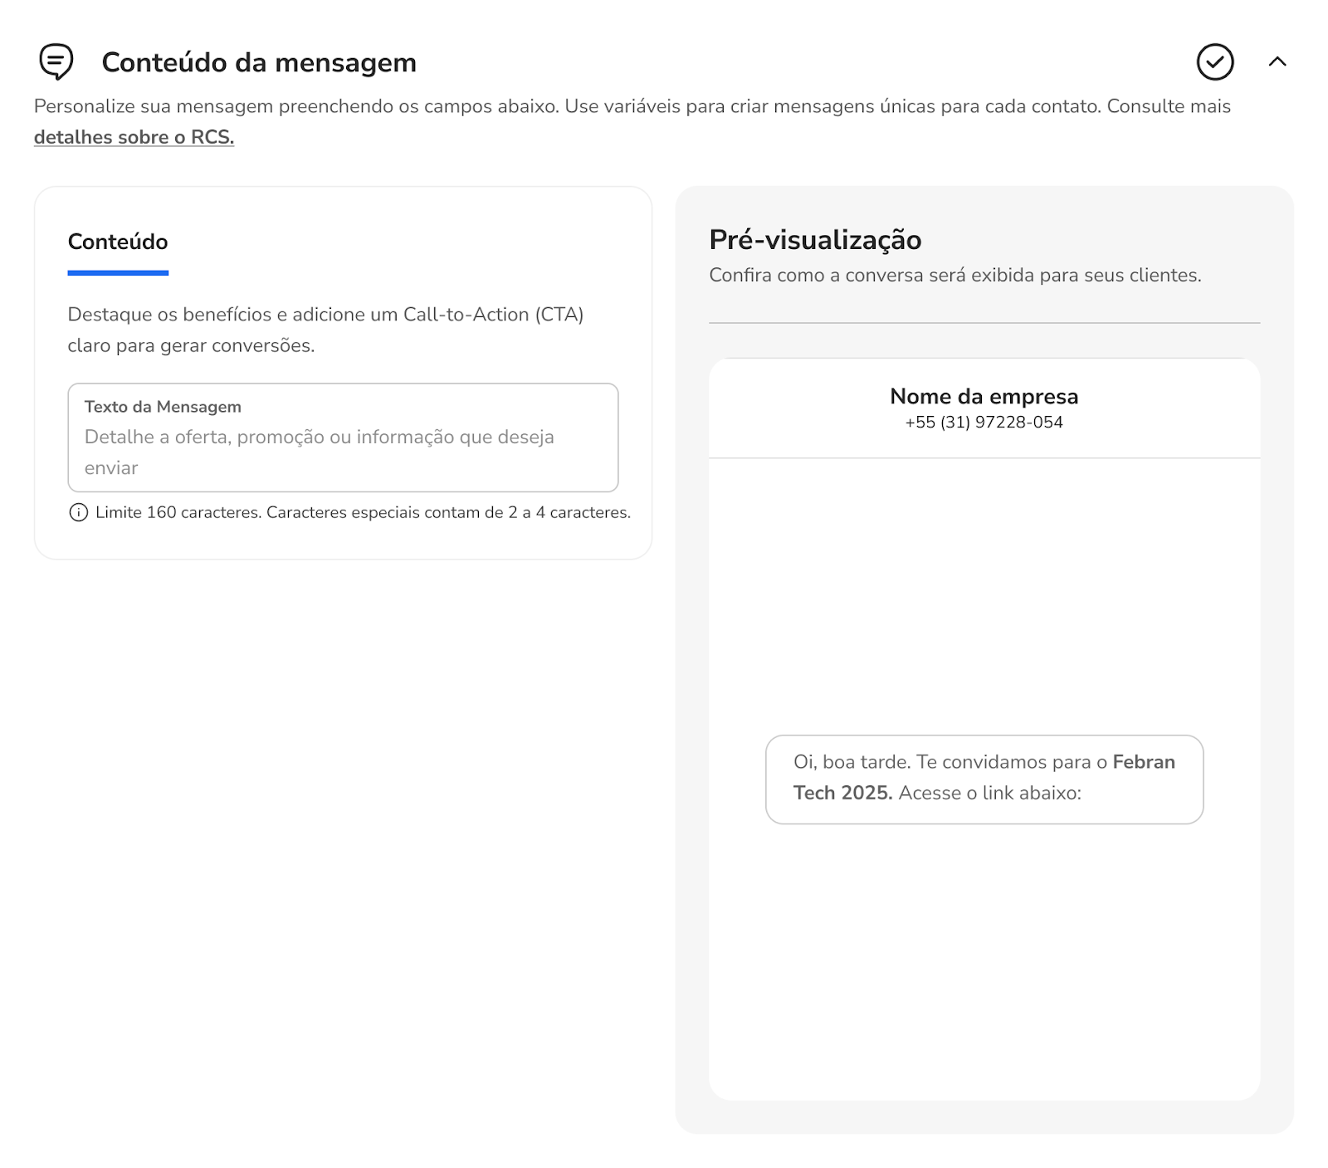Click the circled checkmark status icon
Viewport: 1328px width, 1168px height.
click(1215, 62)
